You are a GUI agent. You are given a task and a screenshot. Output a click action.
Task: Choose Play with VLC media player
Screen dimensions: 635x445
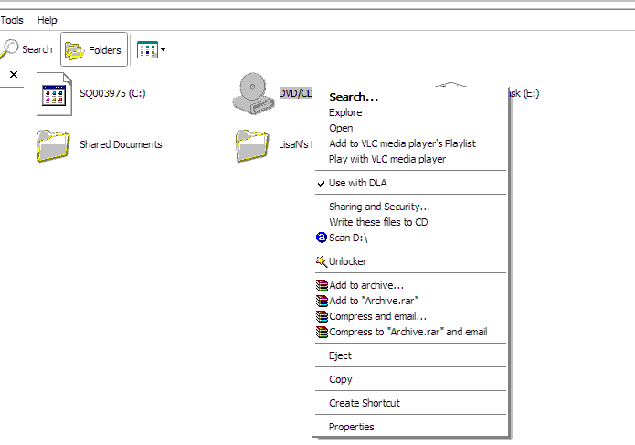point(386,159)
